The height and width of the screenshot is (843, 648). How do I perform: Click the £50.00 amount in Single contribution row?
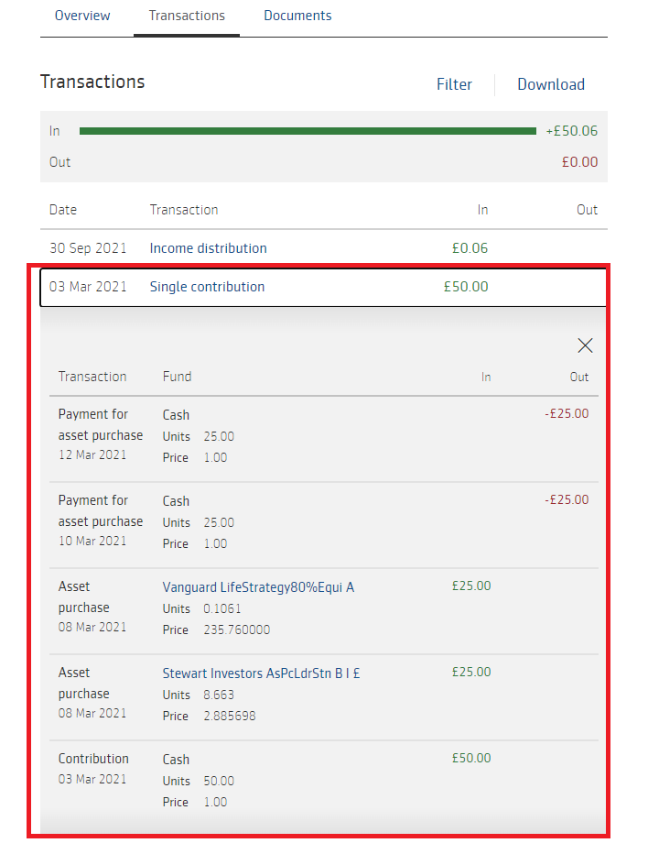point(466,287)
